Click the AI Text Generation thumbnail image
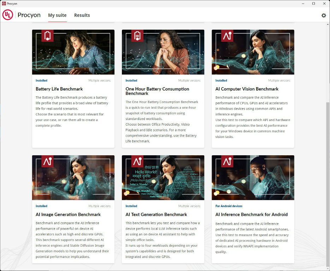330x271 pixels. point(163,177)
